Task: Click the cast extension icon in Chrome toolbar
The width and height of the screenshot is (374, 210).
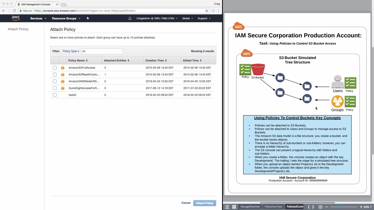Action: click(x=213, y=11)
